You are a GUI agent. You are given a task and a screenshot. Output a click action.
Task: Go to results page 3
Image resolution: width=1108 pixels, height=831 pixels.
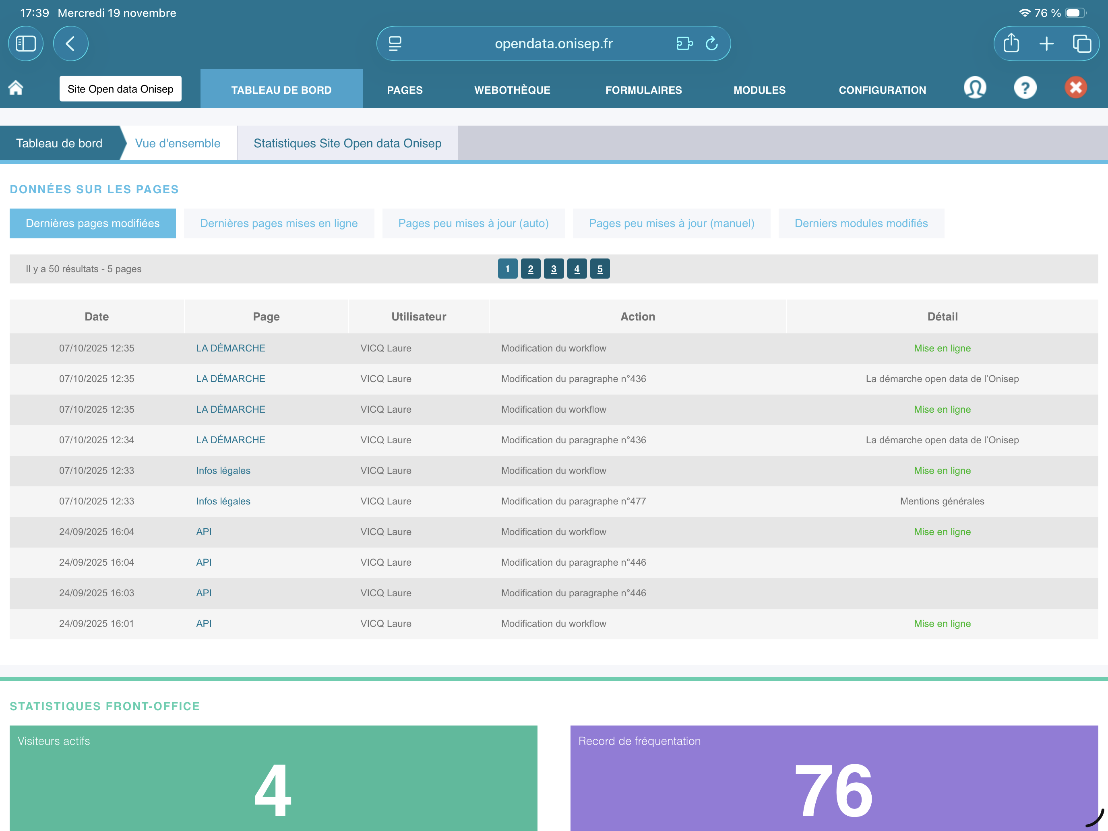click(x=554, y=269)
